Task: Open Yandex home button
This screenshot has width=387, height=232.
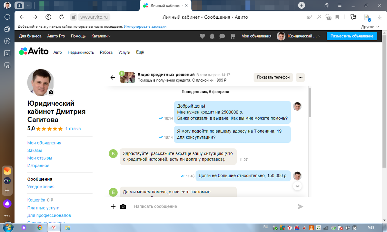Action: 48,17
